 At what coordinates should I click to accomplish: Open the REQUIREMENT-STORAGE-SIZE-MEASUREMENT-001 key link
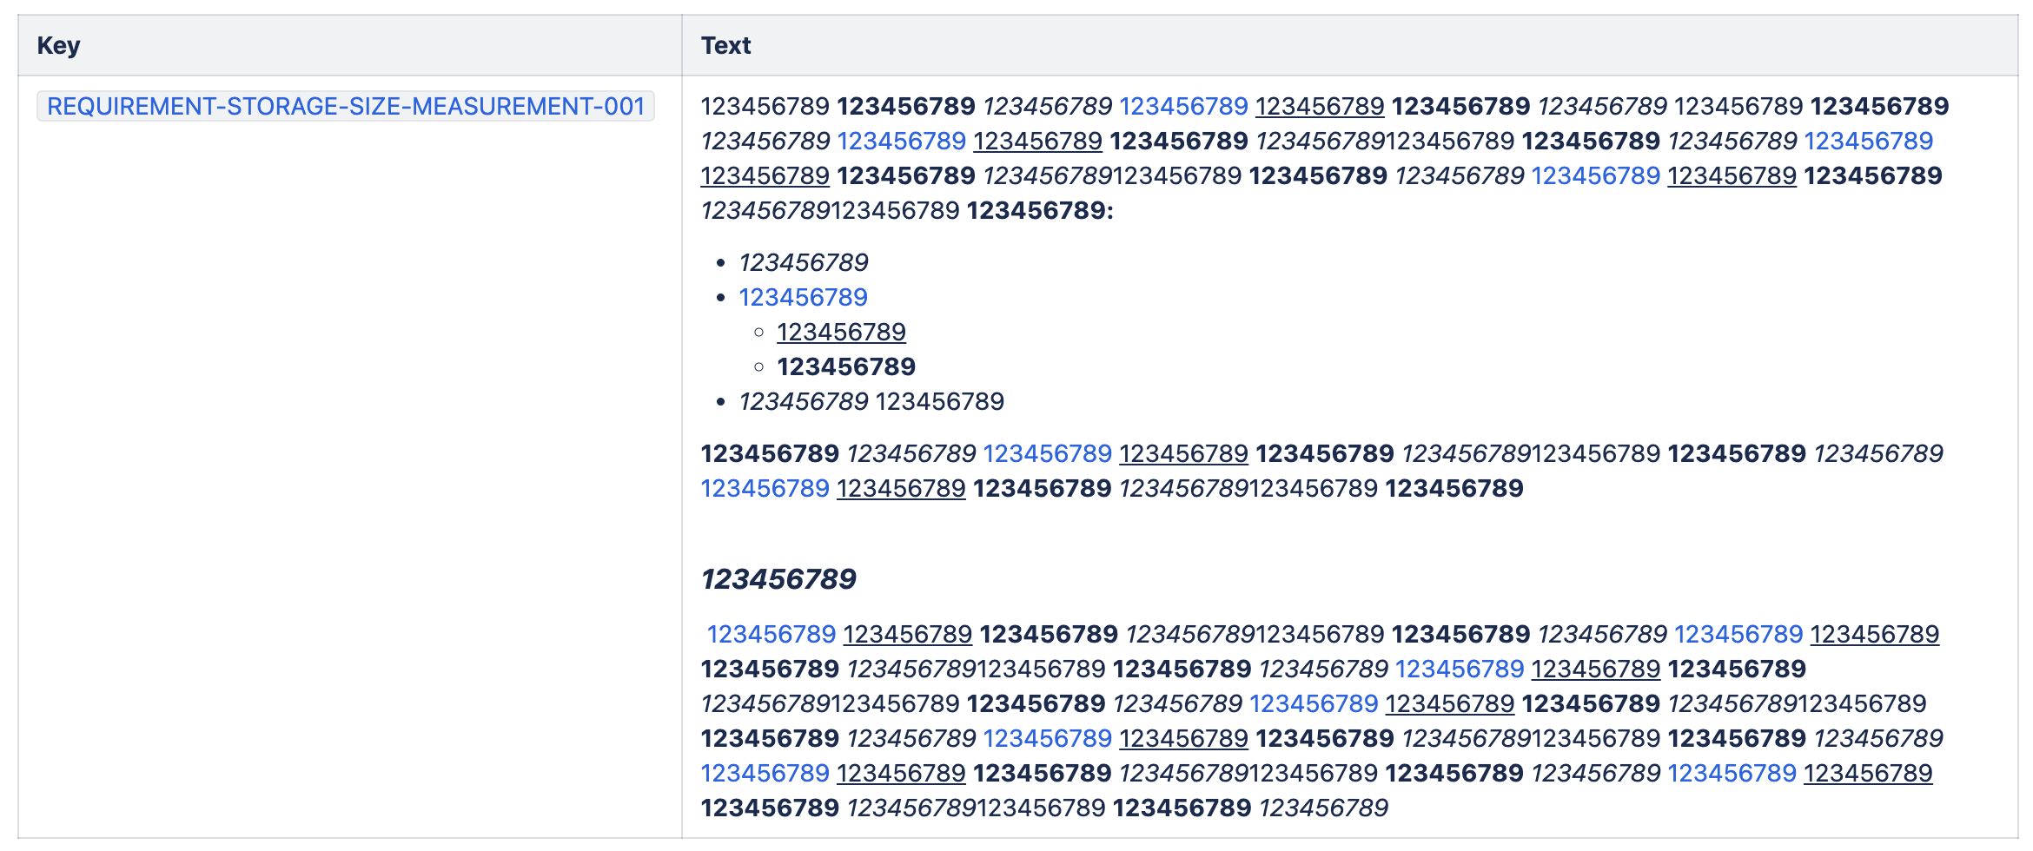tap(346, 106)
